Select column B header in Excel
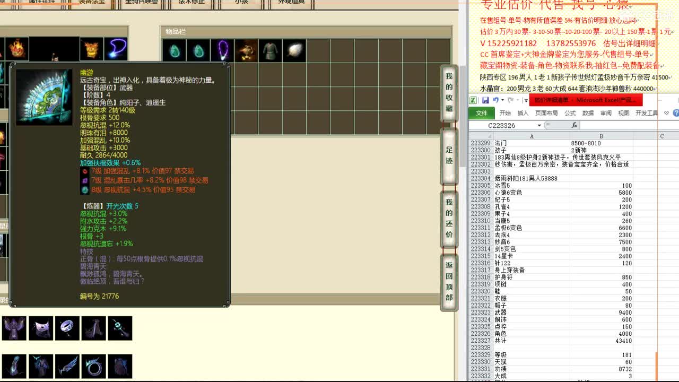This screenshot has height=382, width=679. point(601,136)
